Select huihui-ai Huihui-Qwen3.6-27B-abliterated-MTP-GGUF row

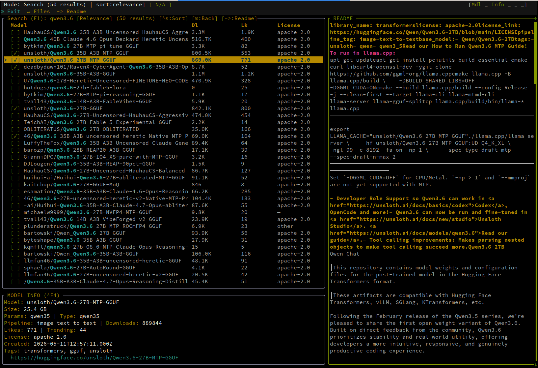pyautogui.click(x=164, y=178)
